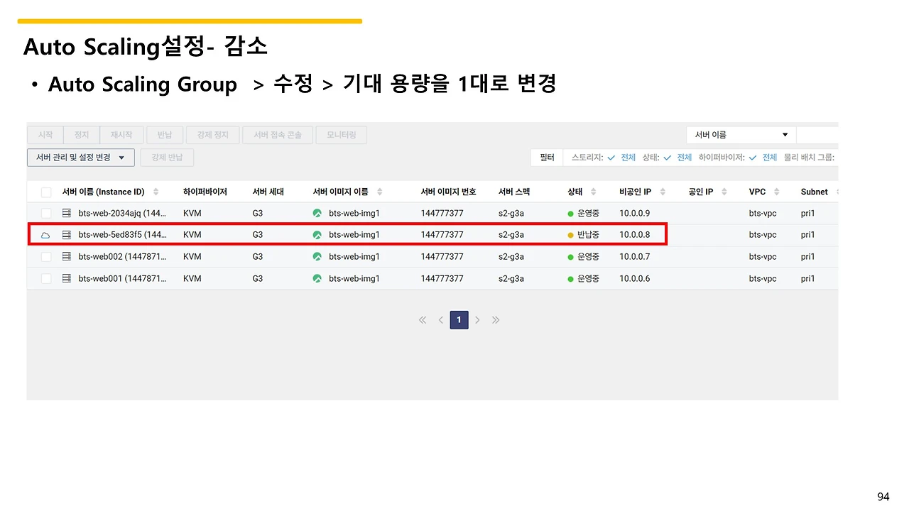Go to last page with double-right arrow
This screenshot has height=511, width=909.
[496, 320]
